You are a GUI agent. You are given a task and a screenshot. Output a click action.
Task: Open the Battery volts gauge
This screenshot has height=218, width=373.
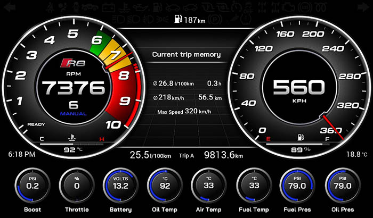point(120,186)
